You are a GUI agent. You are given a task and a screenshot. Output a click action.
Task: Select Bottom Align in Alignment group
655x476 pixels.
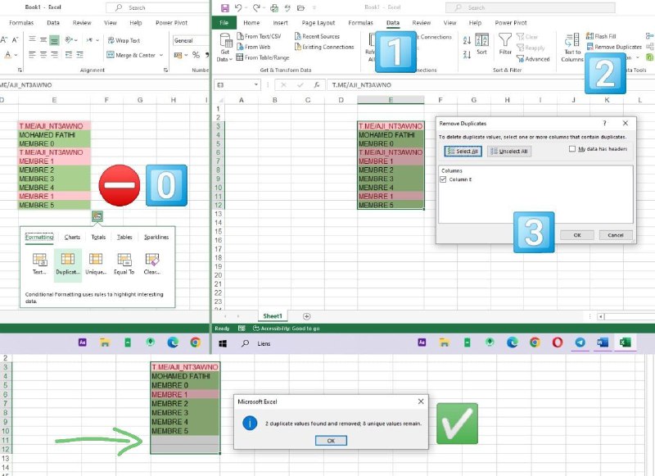(x=54, y=40)
